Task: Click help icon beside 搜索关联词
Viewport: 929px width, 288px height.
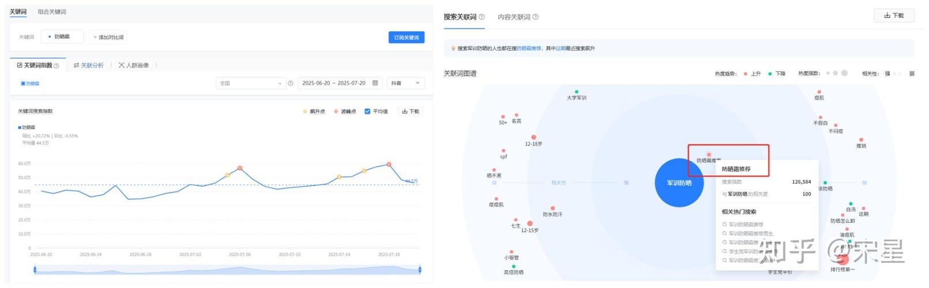Action: pos(482,17)
